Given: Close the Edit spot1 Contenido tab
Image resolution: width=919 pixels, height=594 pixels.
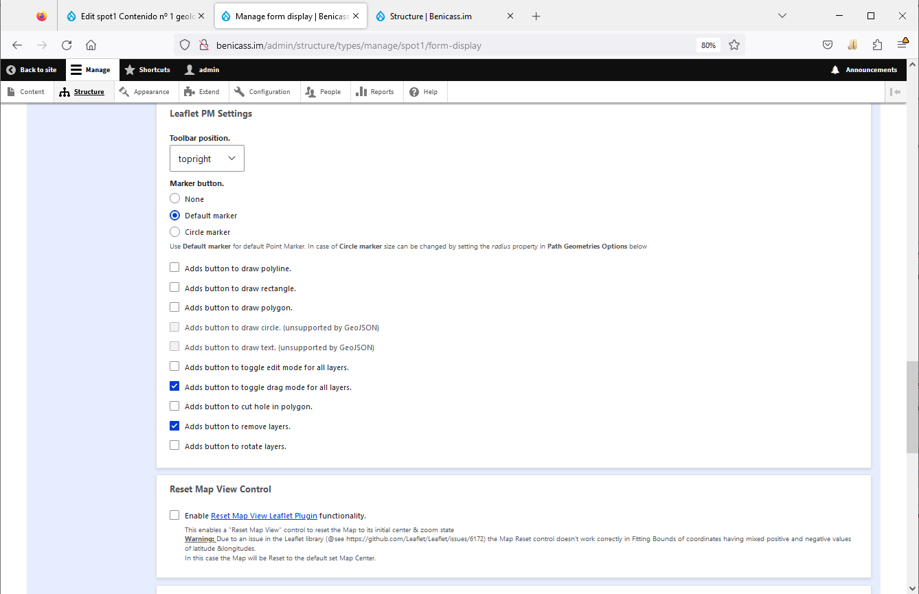Looking at the screenshot, I should (x=201, y=16).
